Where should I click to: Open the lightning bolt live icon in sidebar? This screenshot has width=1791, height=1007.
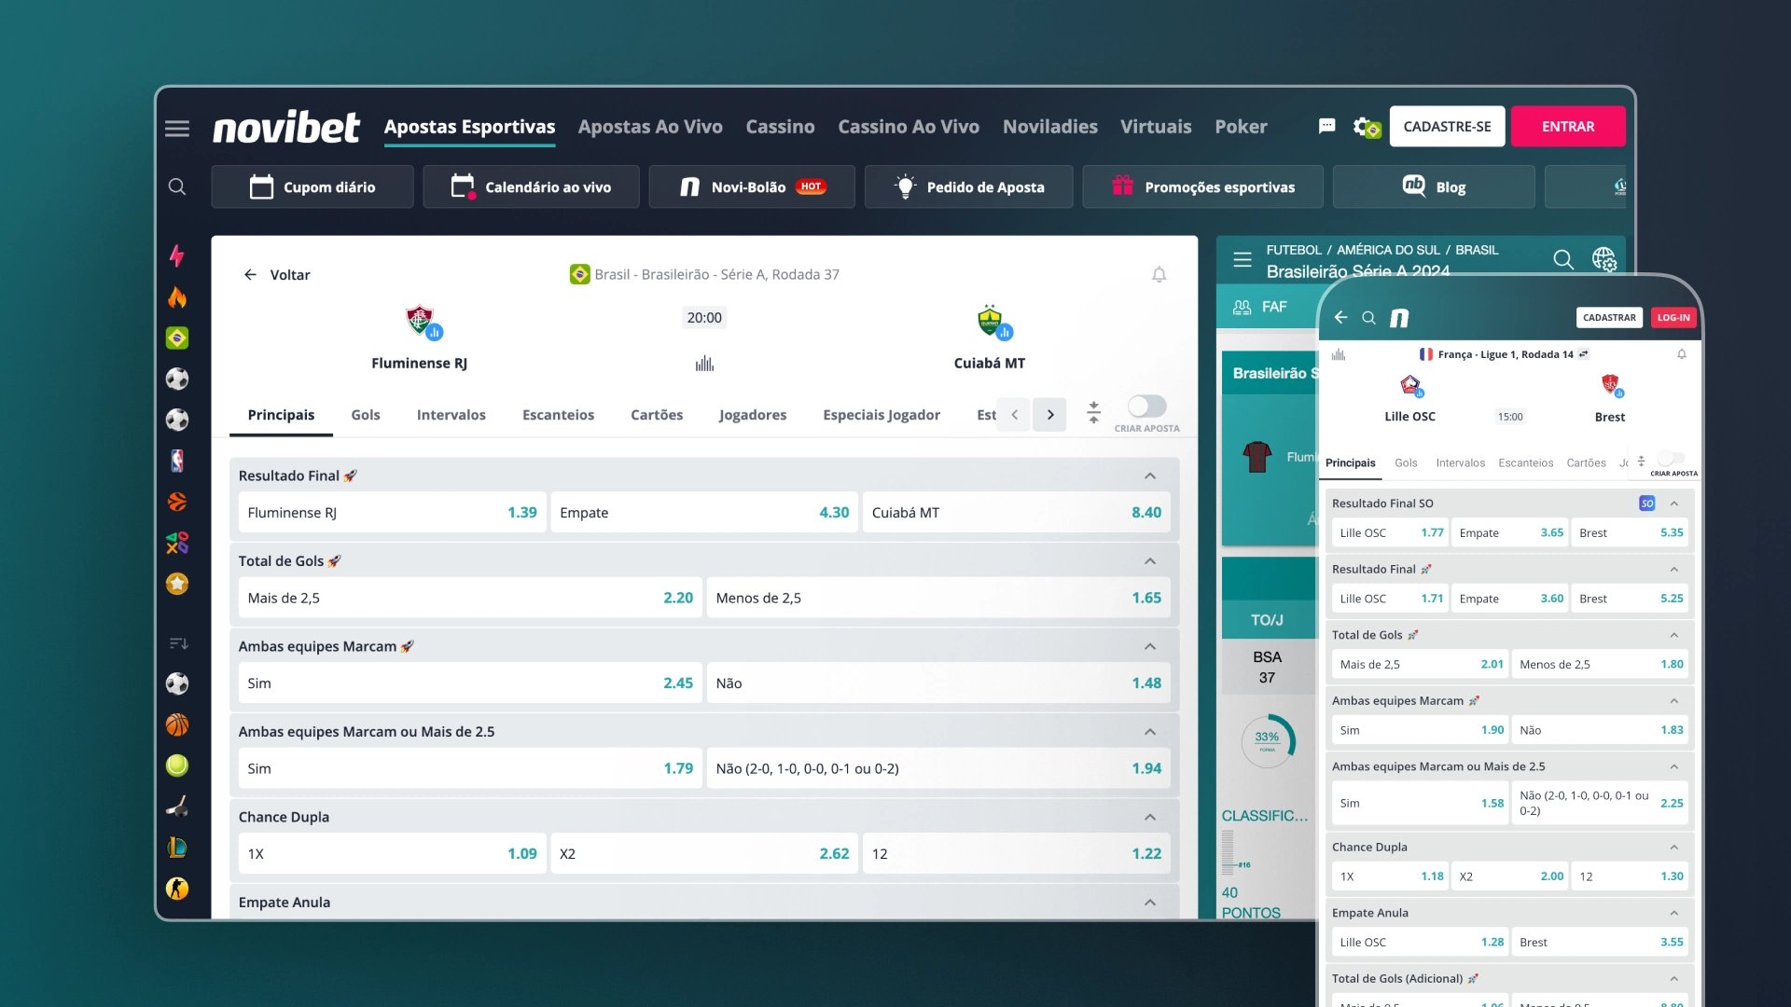point(177,255)
